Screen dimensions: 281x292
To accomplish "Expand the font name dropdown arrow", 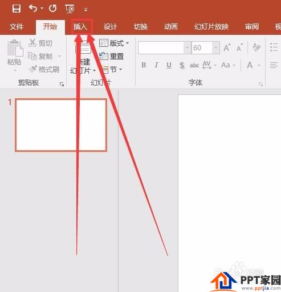I will click(x=187, y=47).
